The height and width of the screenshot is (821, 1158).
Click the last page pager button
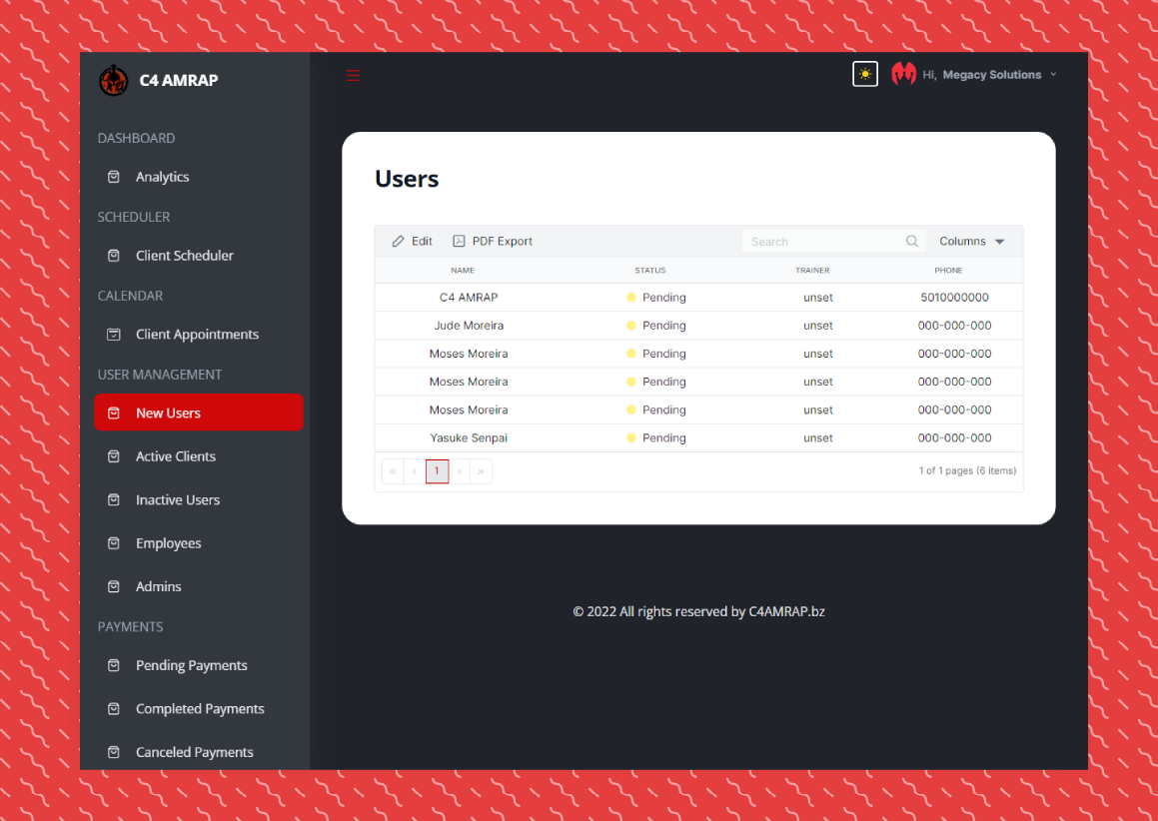(481, 471)
